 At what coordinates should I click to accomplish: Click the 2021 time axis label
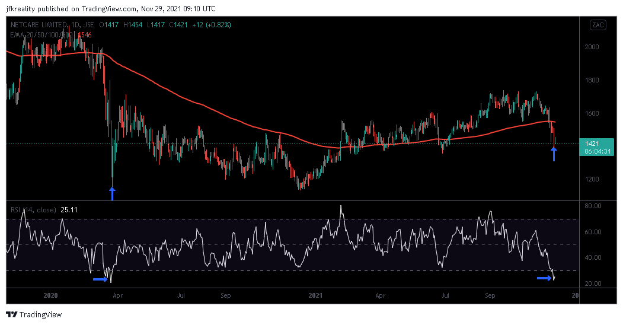[x=315, y=295]
